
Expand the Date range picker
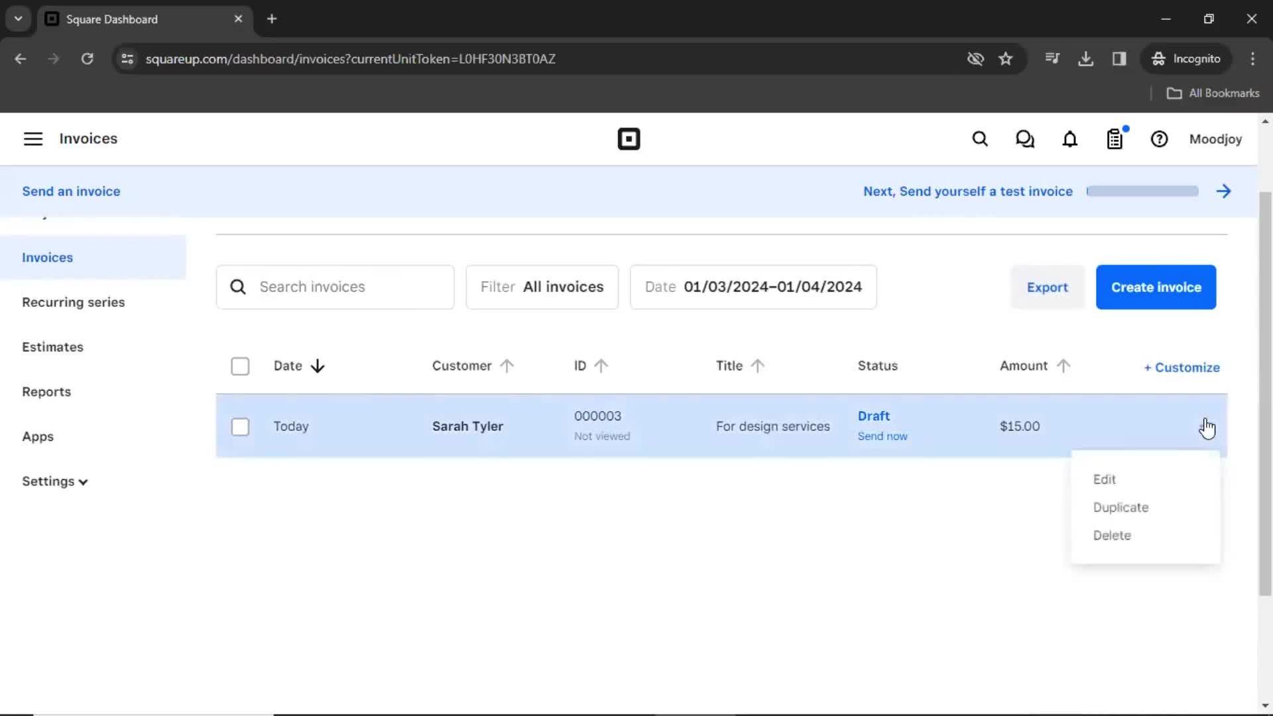tap(753, 287)
